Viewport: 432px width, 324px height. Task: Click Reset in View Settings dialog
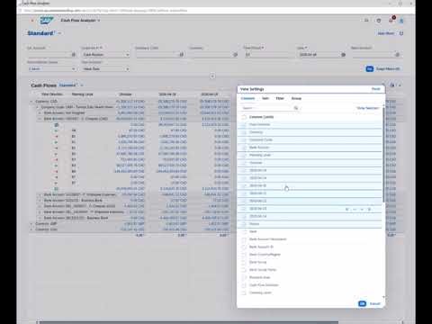tap(376, 89)
